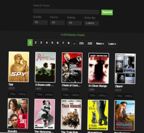144x133 pixels.
Task: Click the Next » pagination button
Action: click(x=100, y=44)
